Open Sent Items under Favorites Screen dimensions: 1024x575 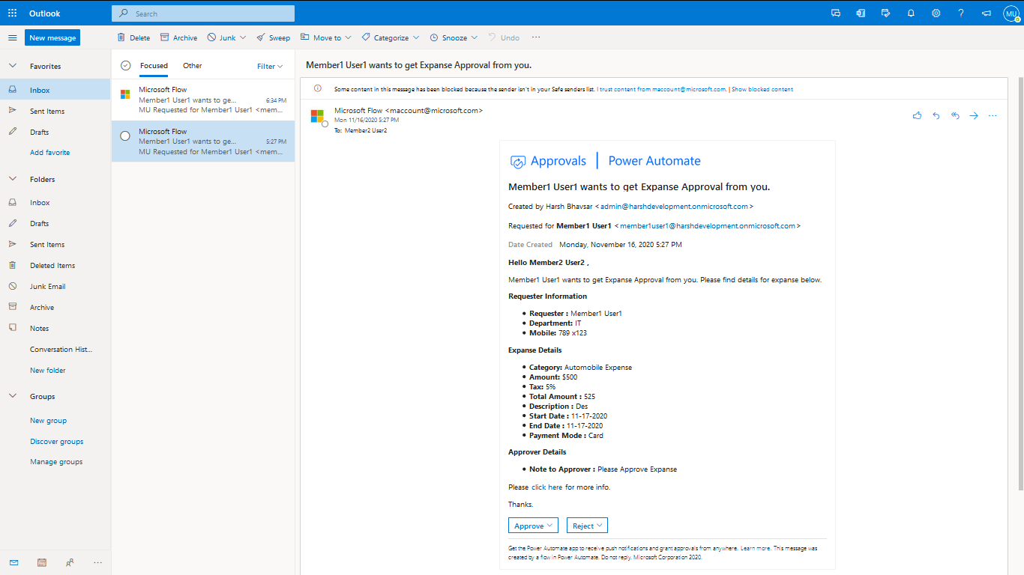(x=55, y=111)
